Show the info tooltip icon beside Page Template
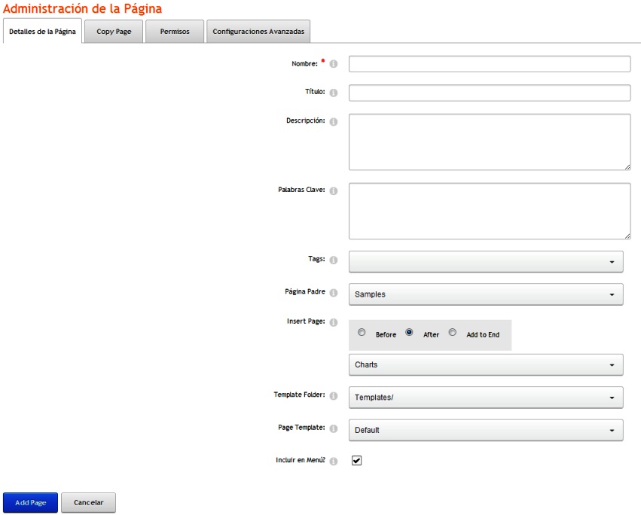 coord(334,428)
